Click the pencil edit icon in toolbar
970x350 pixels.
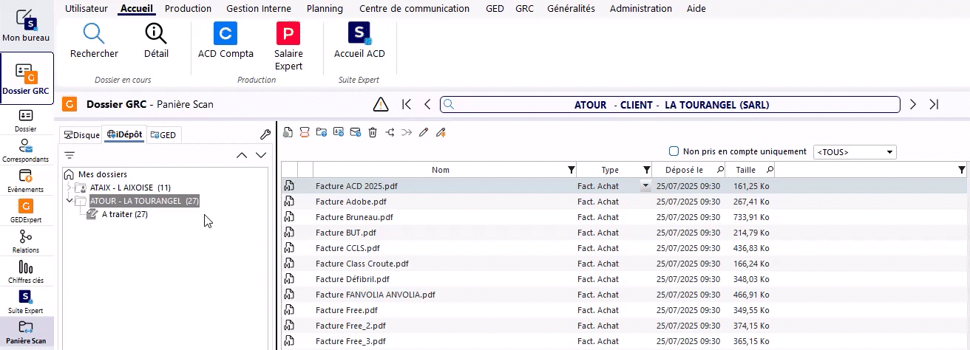pos(424,133)
